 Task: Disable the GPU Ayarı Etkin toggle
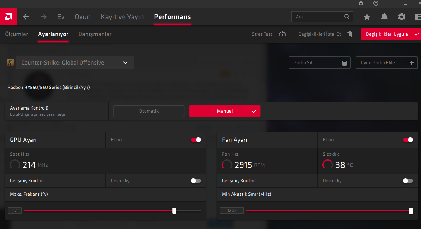click(196, 140)
